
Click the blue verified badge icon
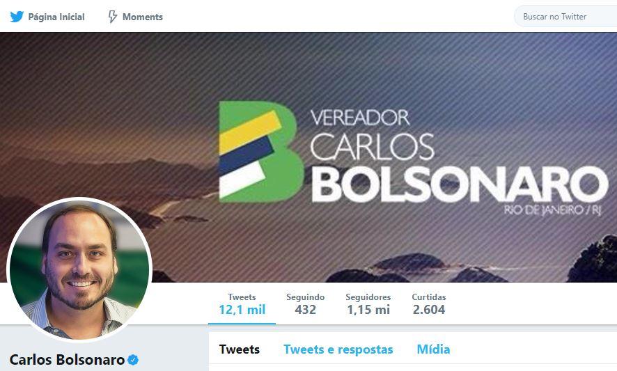coord(134,359)
